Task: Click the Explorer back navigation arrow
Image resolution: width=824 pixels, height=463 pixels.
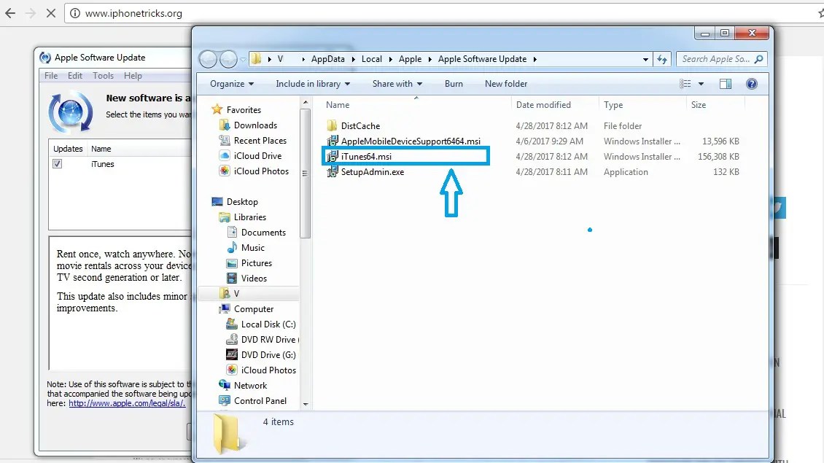Action: [x=208, y=59]
